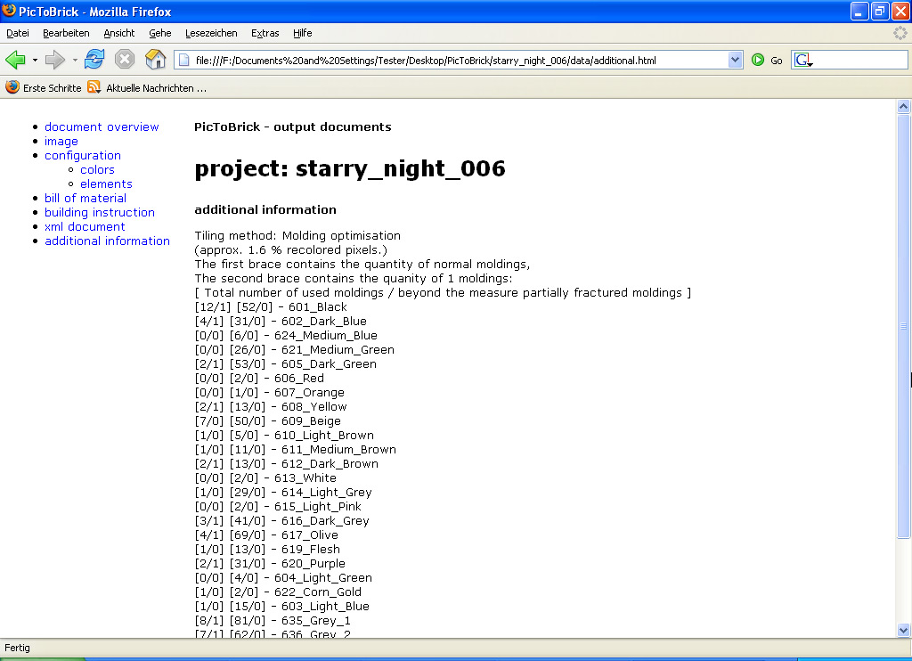Reload the page with the refresh icon
The height and width of the screenshot is (661, 912).
click(x=94, y=60)
